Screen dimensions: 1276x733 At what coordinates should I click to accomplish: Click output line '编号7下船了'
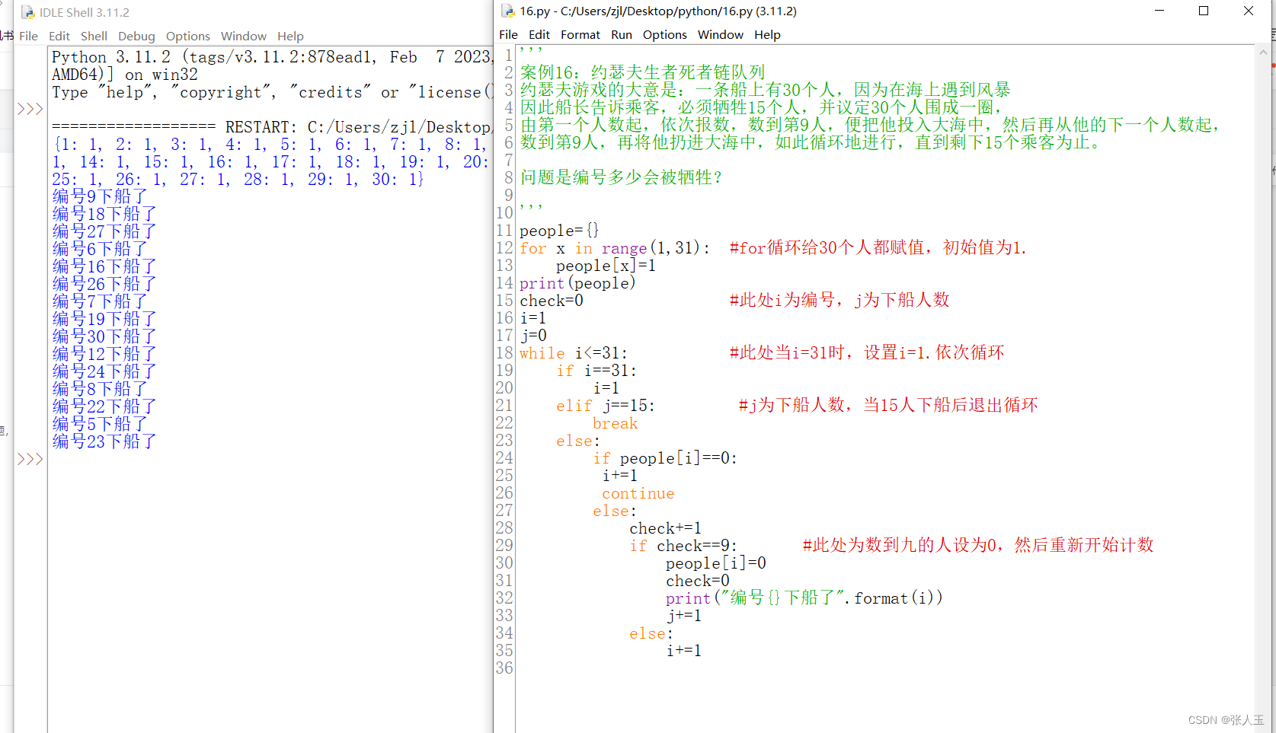point(99,301)
